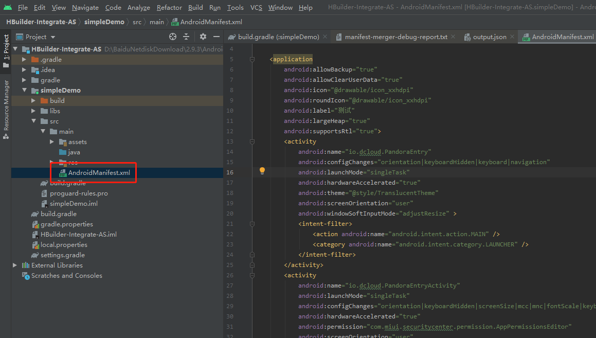Select AndroidManifest.xml in project tree
The width and height of the screenshot is (596, 338).
click(95, 173)
